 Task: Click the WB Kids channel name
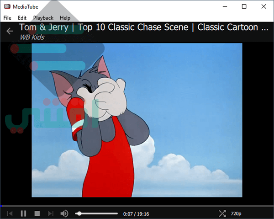32,37
